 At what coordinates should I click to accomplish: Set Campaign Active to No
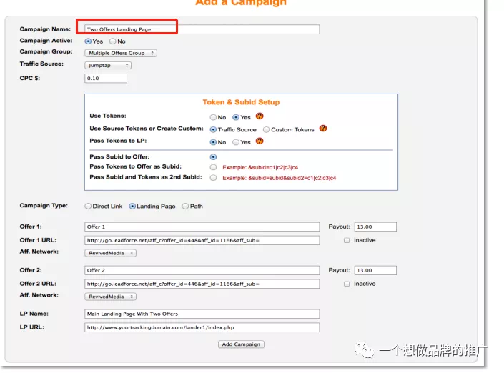pyautogui.click(x=113, y=41)
